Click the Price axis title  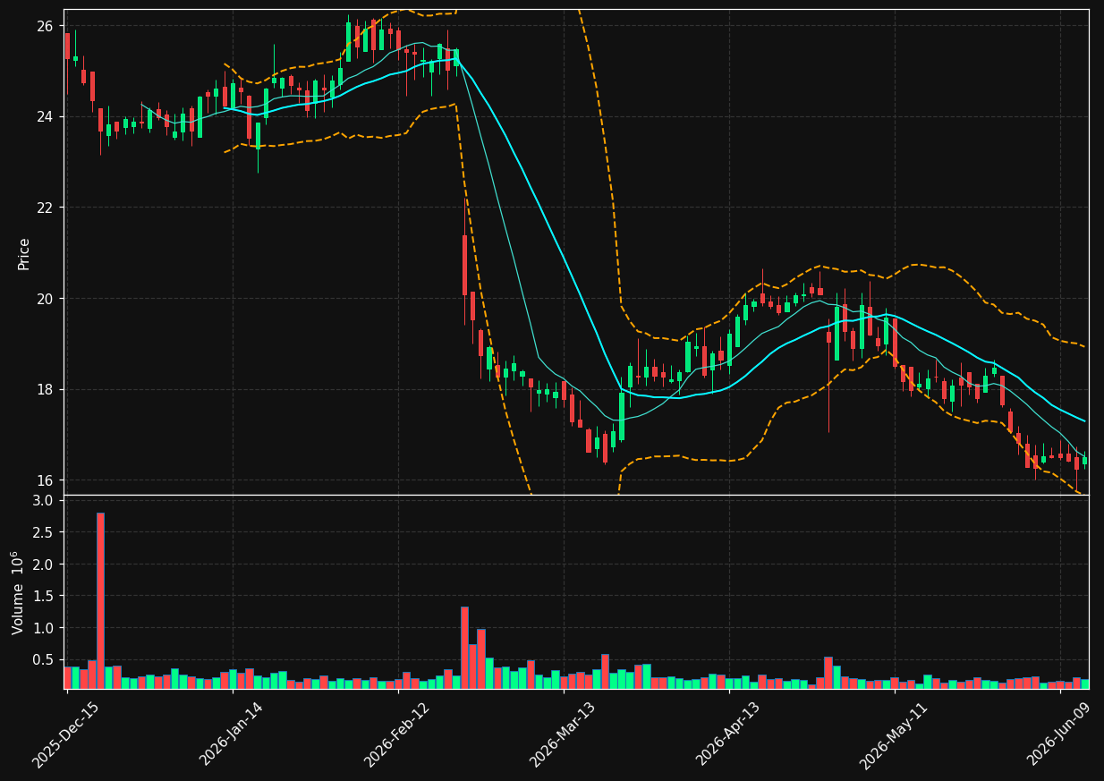click(24, 253)
